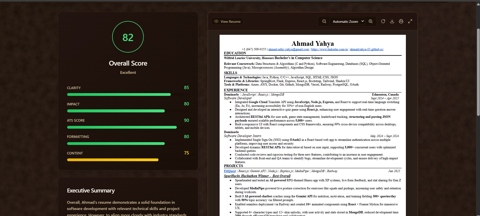The image size is (480, 216).
Task: Click the Ahmad Yahya name heading
Action: click(x=313, y=44)
